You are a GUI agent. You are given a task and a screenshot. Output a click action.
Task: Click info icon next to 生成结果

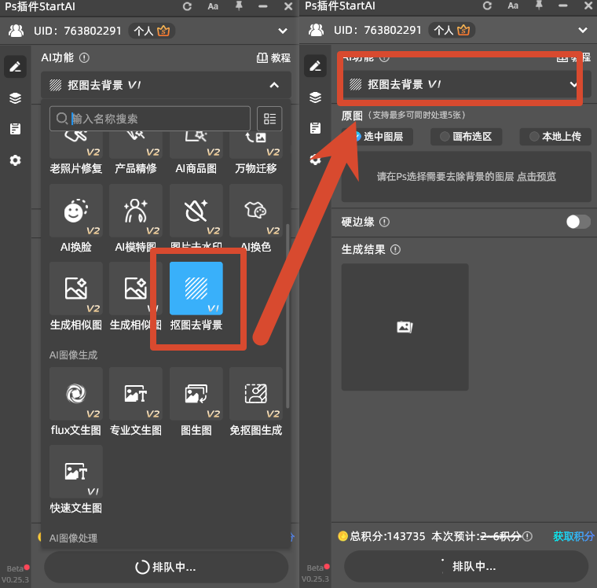[x=396, y=250]
